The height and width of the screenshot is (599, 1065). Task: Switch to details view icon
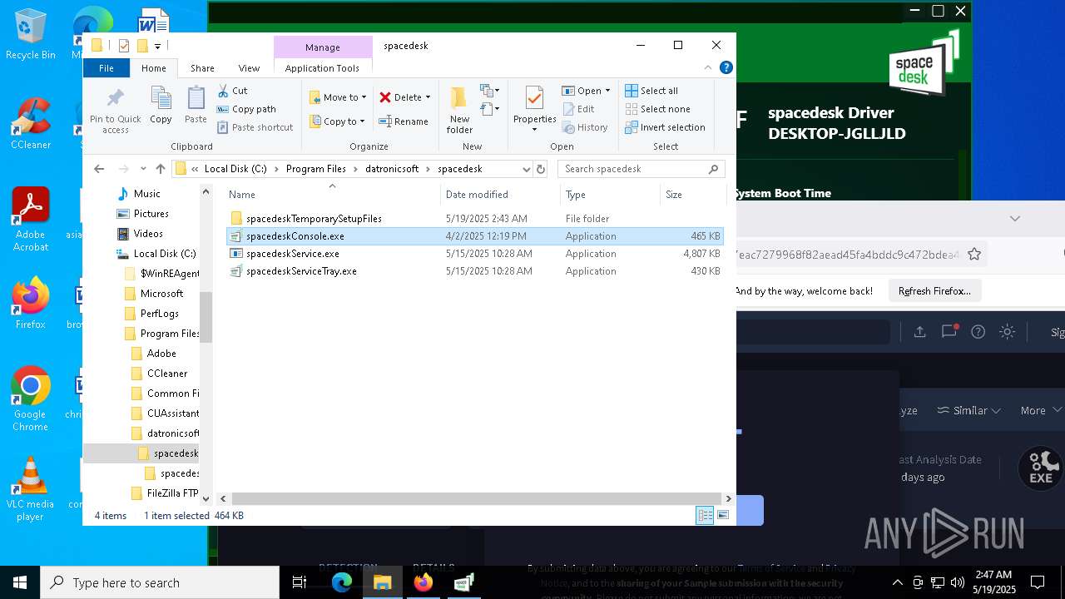coord(705,516)
